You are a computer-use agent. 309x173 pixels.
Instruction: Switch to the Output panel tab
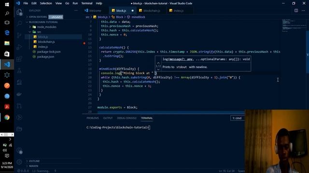pos(108,118)
